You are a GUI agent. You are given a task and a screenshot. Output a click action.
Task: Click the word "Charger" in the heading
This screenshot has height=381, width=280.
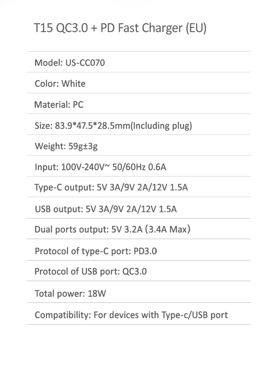[162, 28]
